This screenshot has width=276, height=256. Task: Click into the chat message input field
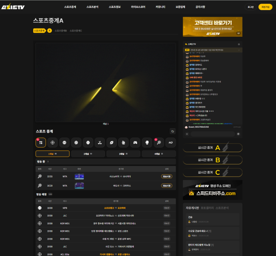click(213, 134)
